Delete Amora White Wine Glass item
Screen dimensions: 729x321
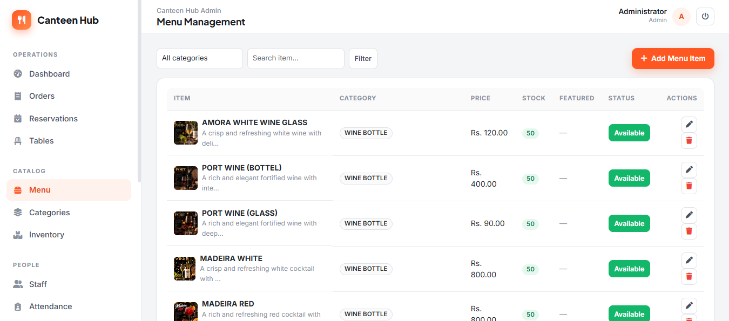point(689,141)
